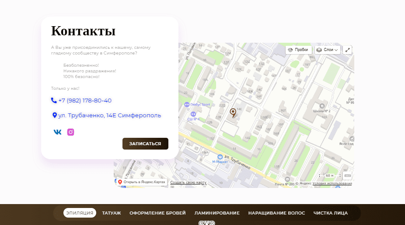Open the Оформление бровей section
Image resolution: width=405 pixels, height=225 pixels.
(x=157, y=213)
